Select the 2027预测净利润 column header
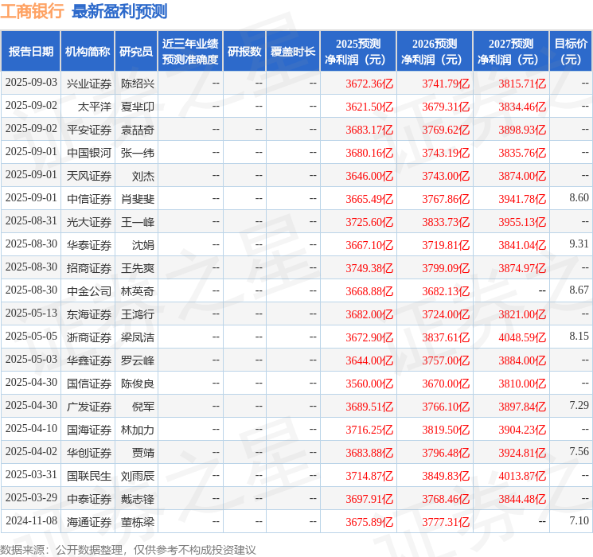Viewport: 593px width, 557px height. (x=511, y=52)
